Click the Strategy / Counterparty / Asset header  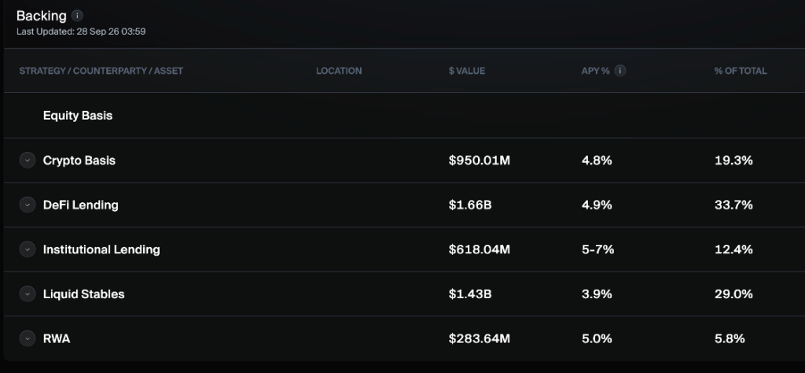[x=101, y=71]
